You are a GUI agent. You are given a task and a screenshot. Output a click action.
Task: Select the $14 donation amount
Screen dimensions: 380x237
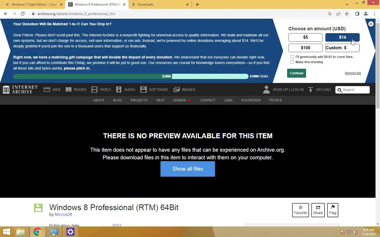343,37
